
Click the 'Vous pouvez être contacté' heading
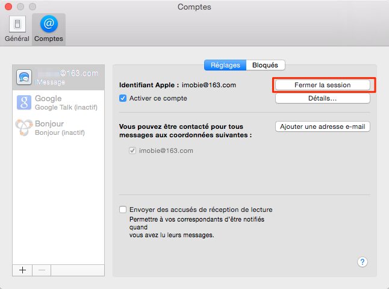185,131
